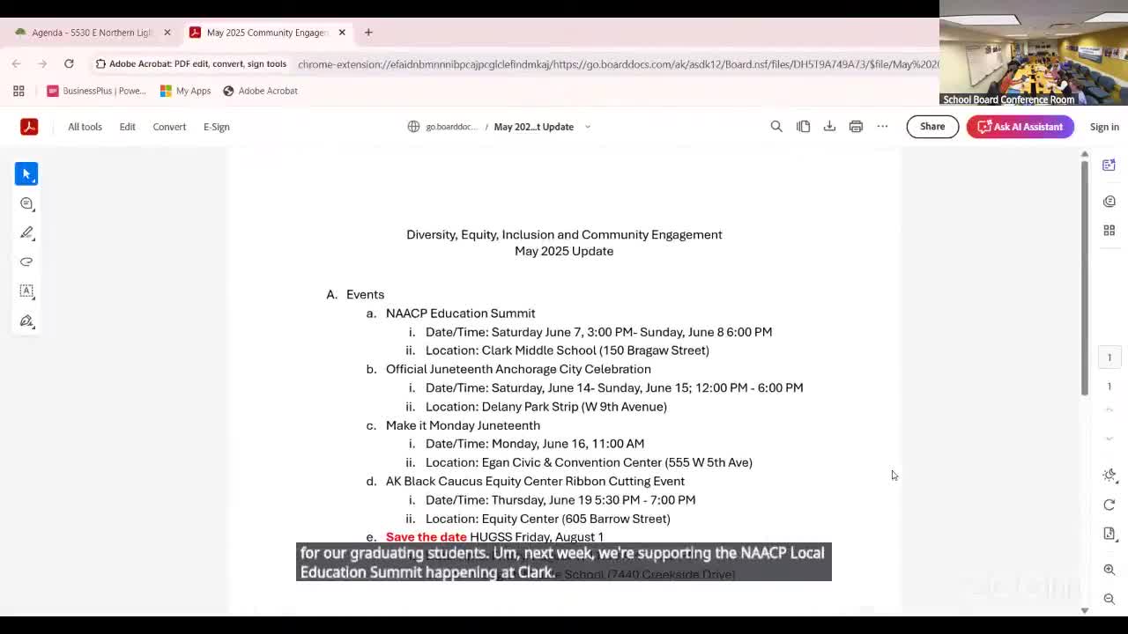This screenshot has height=634, width=1128.
Task: Close the Agenda browser tab
Action: coord(167,33)
